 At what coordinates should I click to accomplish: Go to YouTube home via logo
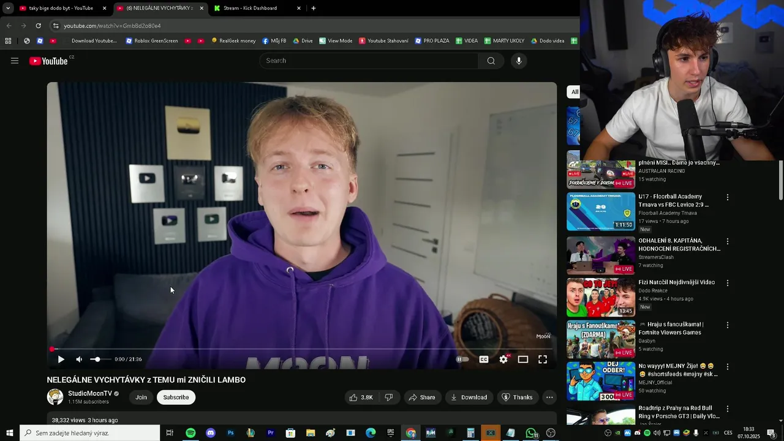tap(48, 61)
